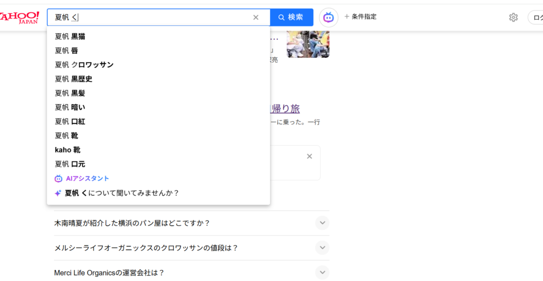Open the 条件指定 search conditions option
543x281 pixels.
point(361,17)
